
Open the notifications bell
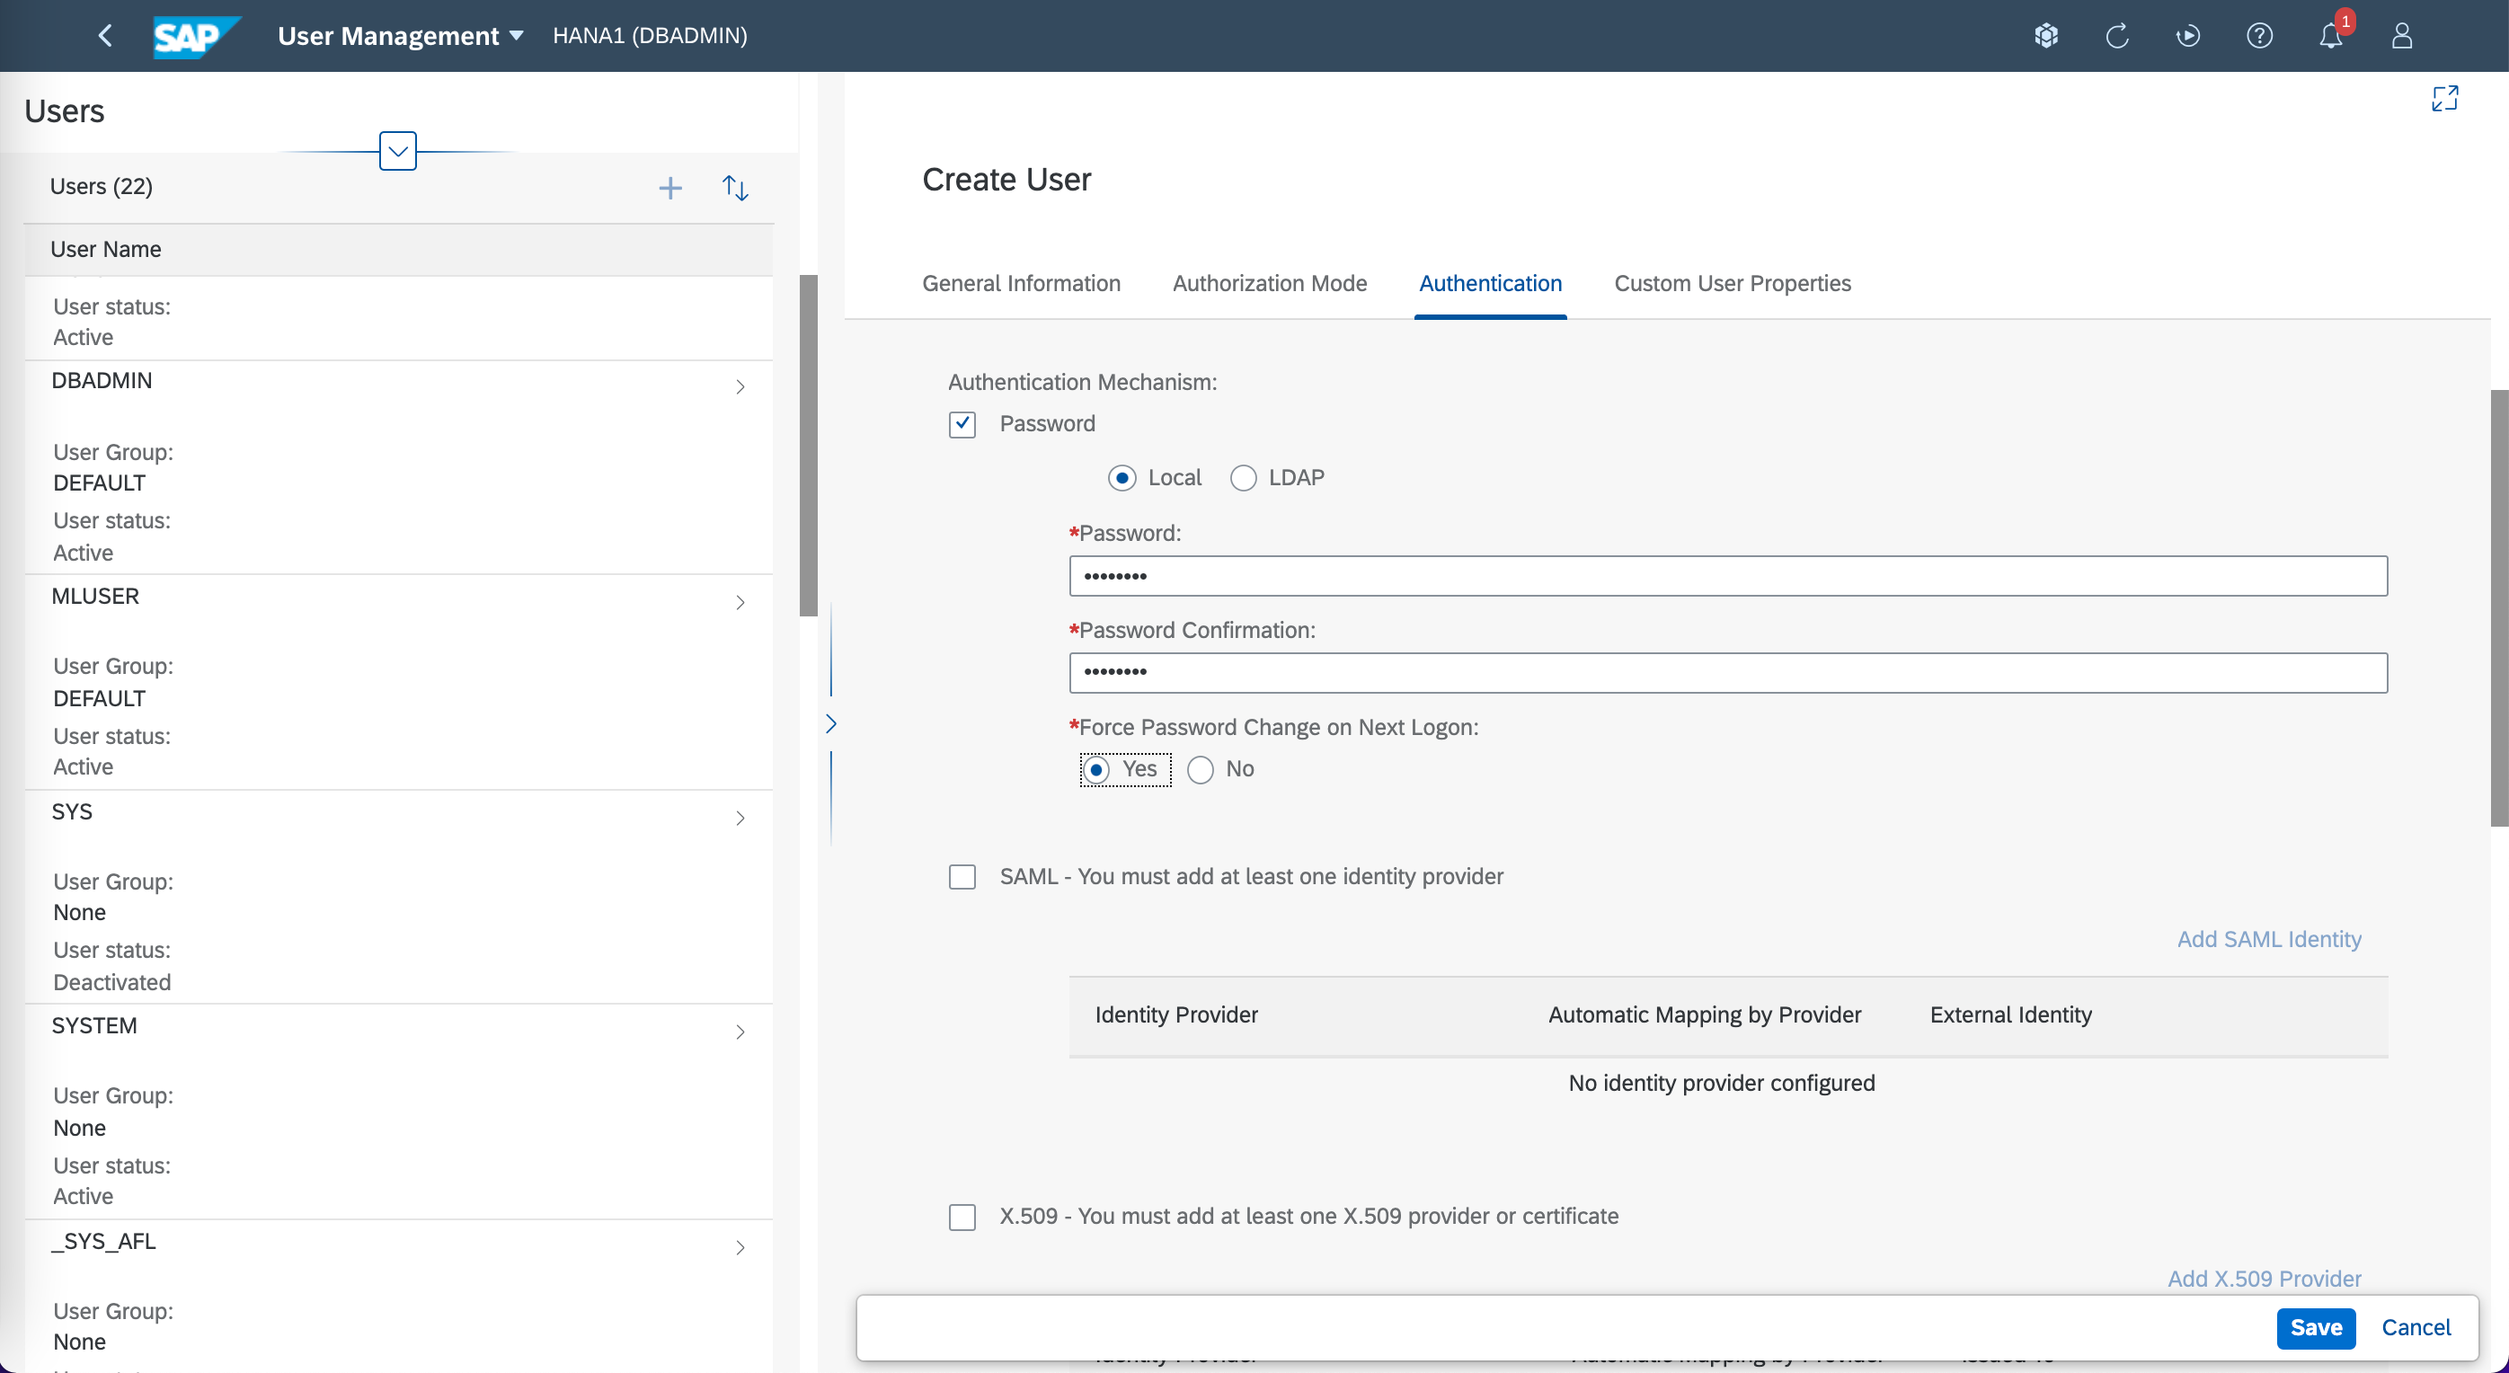pos(2331,36)
